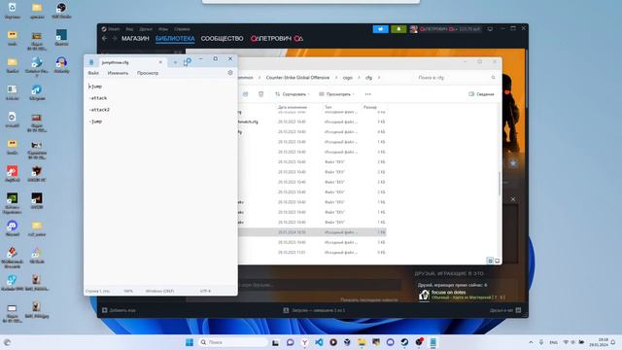Open the Файл menu in Notepad
This screenshot has width=622, height=350.
(93, 73)
